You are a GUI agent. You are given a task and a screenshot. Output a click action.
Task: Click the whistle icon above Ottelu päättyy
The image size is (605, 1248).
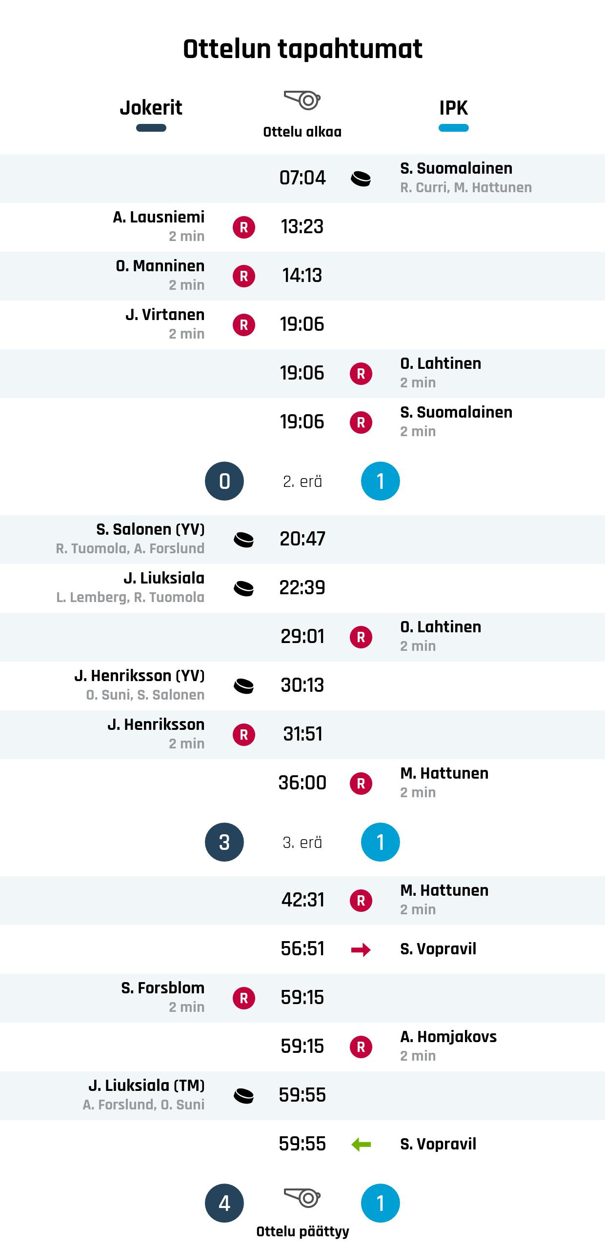[302, 1198]
